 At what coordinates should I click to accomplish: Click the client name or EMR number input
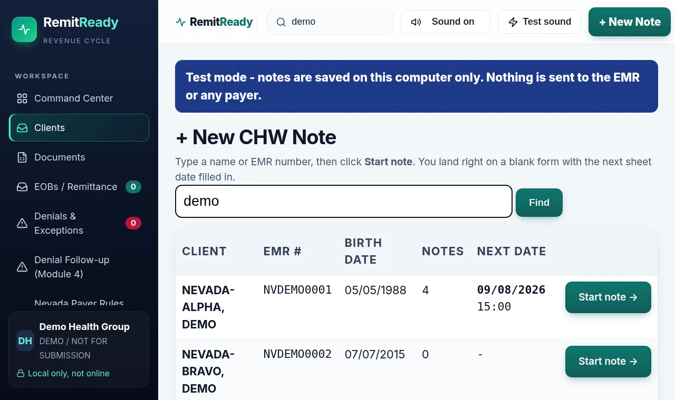tap(344, 201)
